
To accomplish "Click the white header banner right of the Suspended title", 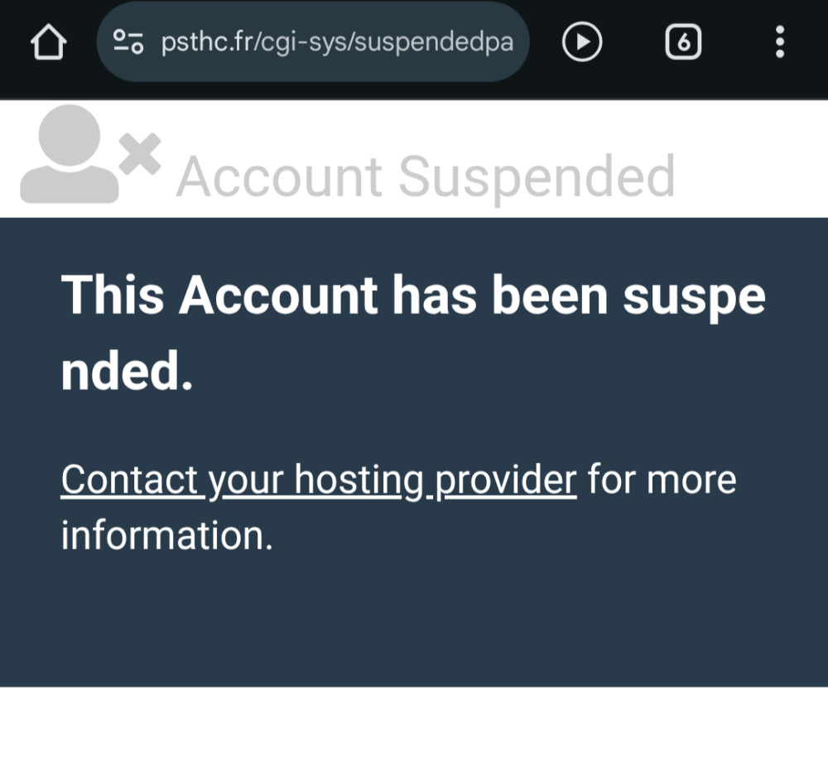I will (750, 158).
